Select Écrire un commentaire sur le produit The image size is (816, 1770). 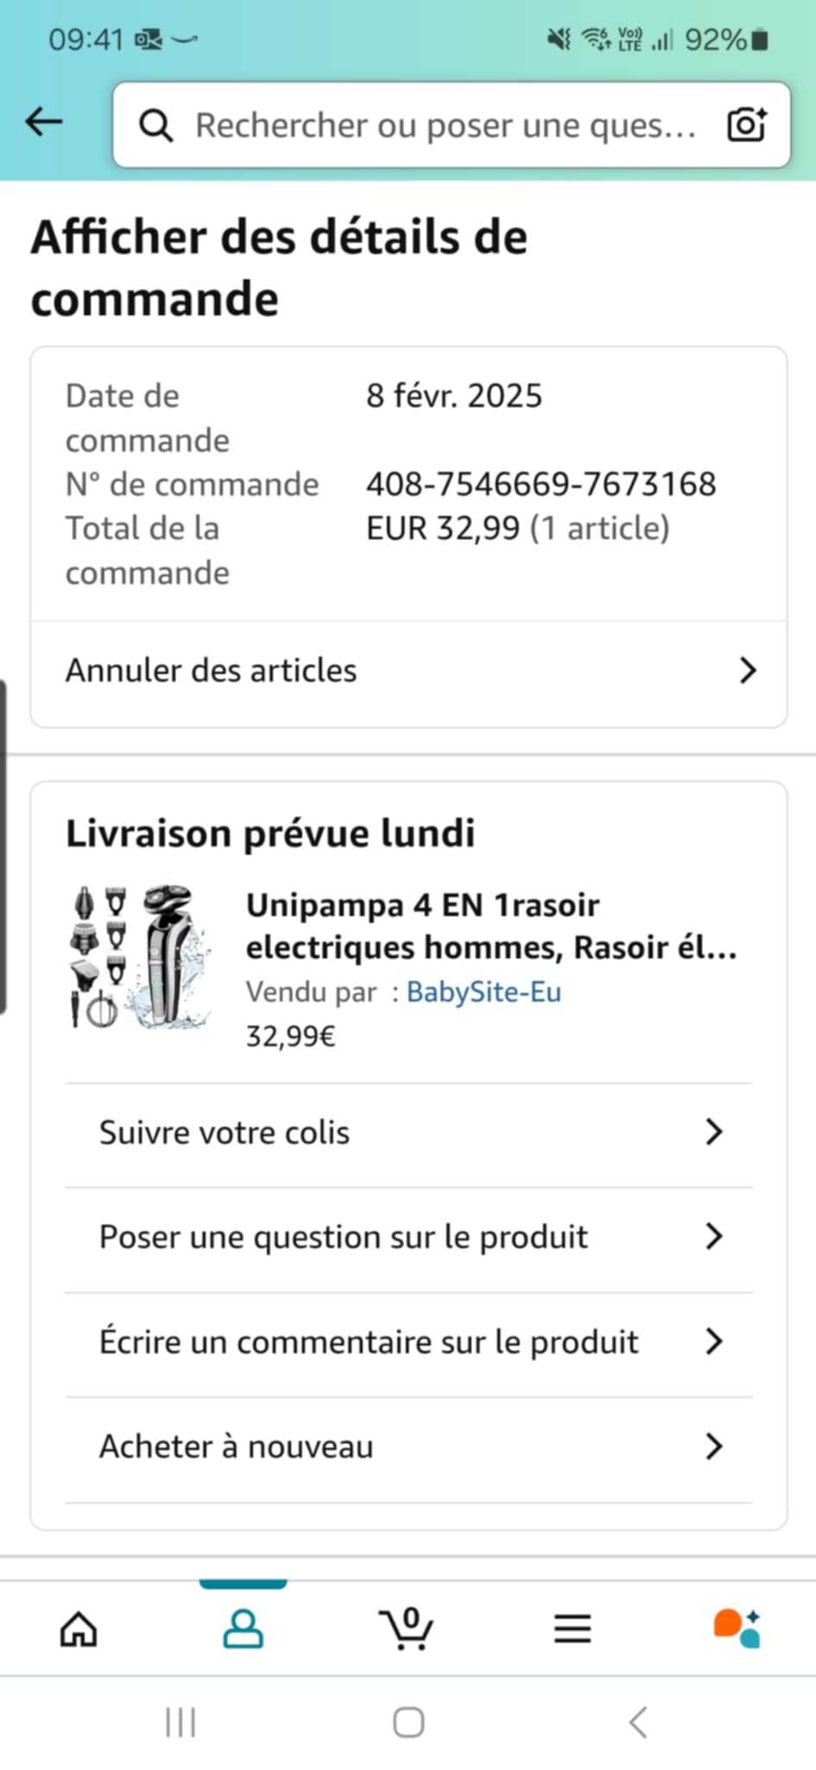[x=369, y=1342]
